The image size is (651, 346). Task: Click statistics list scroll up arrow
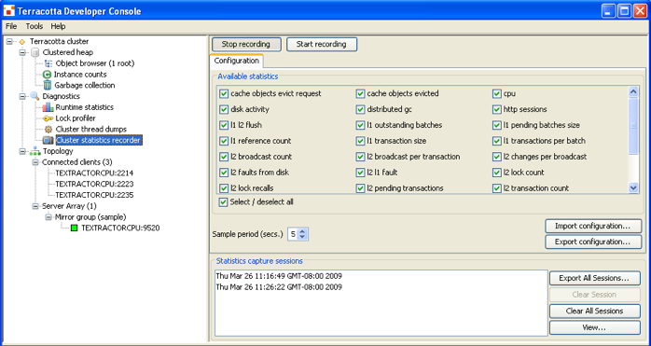(x=633, y=91)
